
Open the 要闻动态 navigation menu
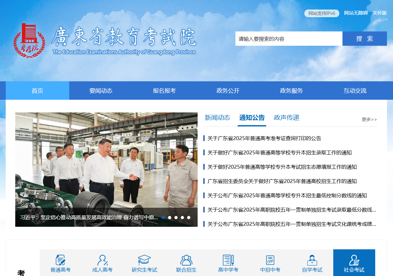[101, 91]
